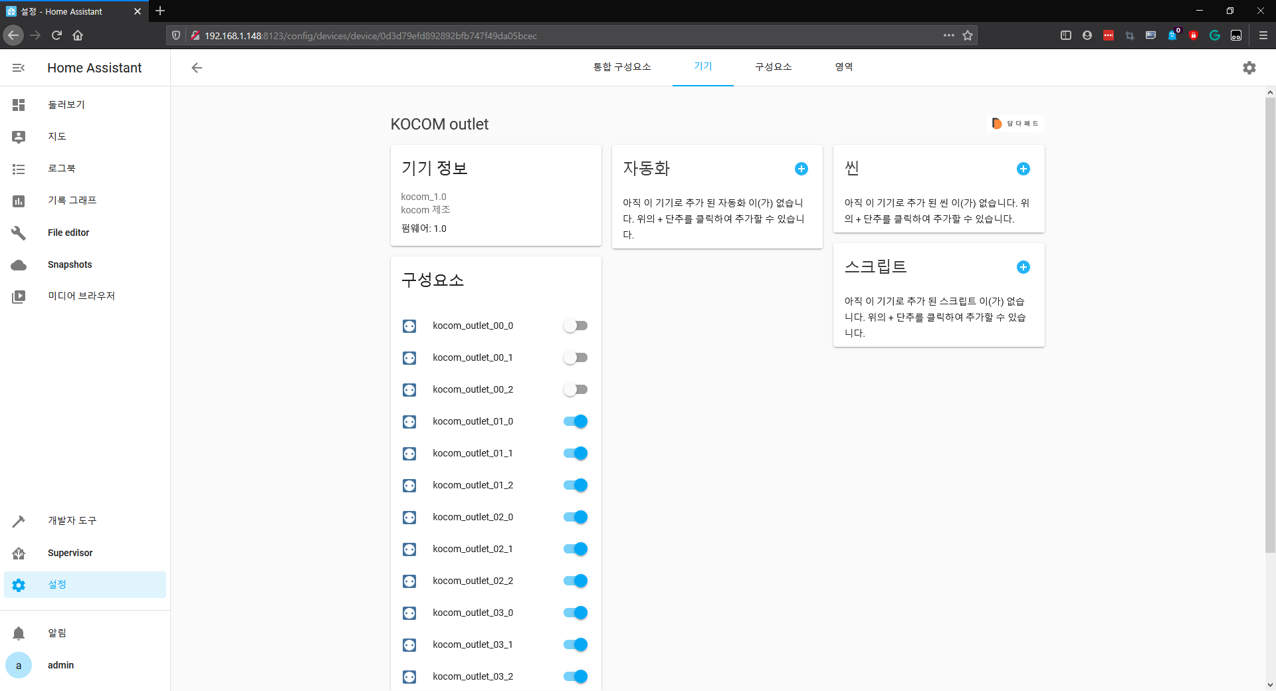This screenshot has height=691, width=1276.
Task: Open the browser sidebar view icon
Action: (1066, 35)
